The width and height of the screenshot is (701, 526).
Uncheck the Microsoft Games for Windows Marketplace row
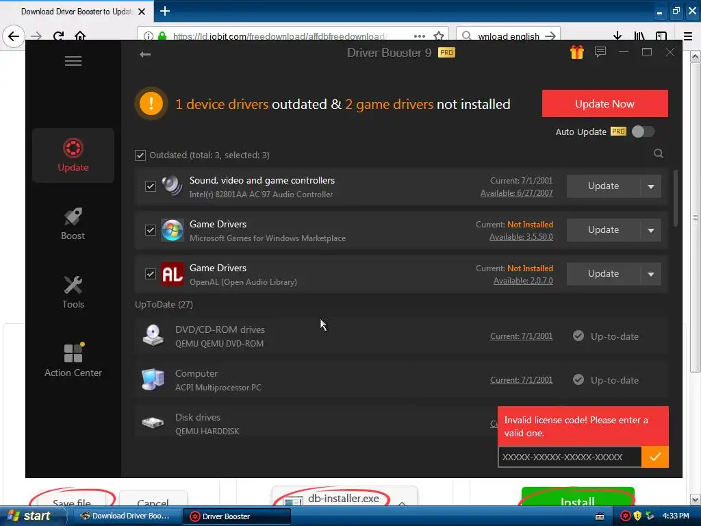(x=151, y=230)
